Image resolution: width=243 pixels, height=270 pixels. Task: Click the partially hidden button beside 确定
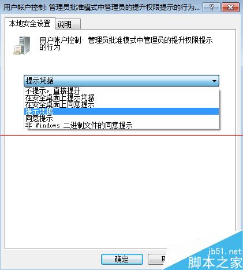[x=157, y=259]
